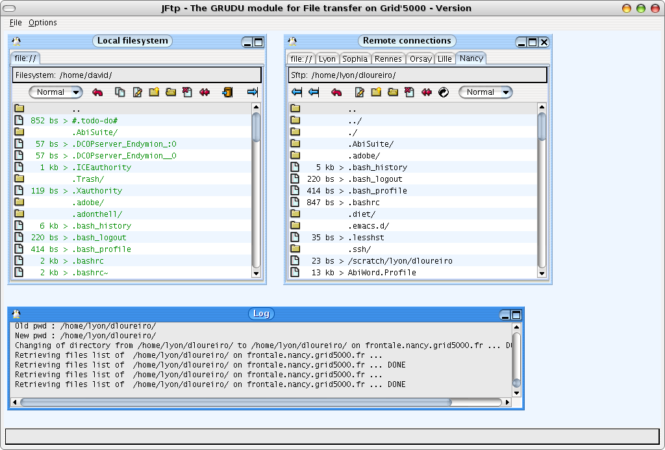Select file:// tab in Remote connections
Image resolution: width=665 pixels, height=450 pixels.
(301, 59)
